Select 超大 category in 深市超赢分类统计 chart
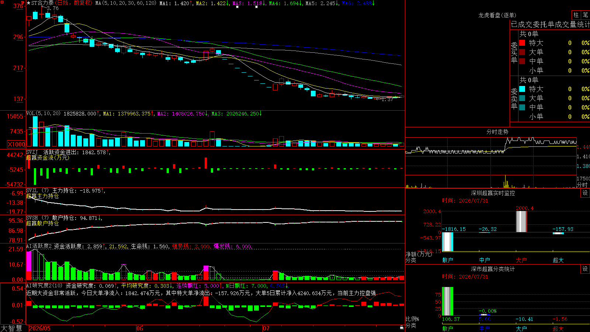Screen dimensions: 590x332 click(x=558, y=329)
